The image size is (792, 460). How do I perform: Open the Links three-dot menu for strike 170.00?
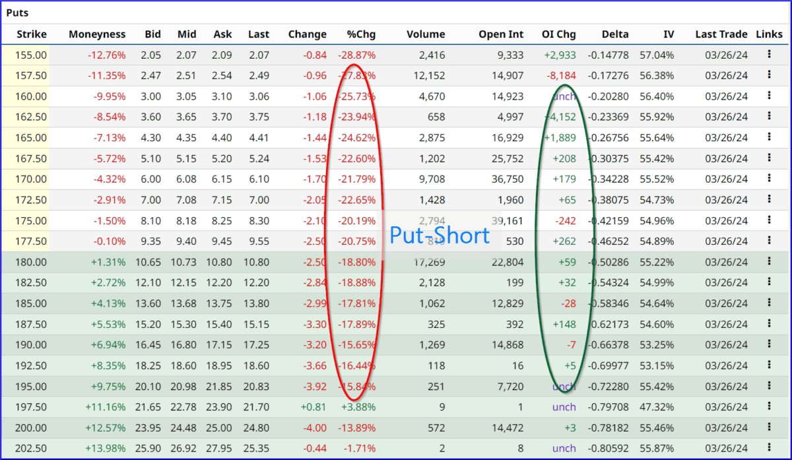[x=769, y=179]
